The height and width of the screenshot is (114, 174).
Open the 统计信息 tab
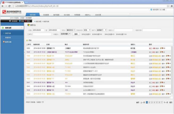(x=67, y=15)
